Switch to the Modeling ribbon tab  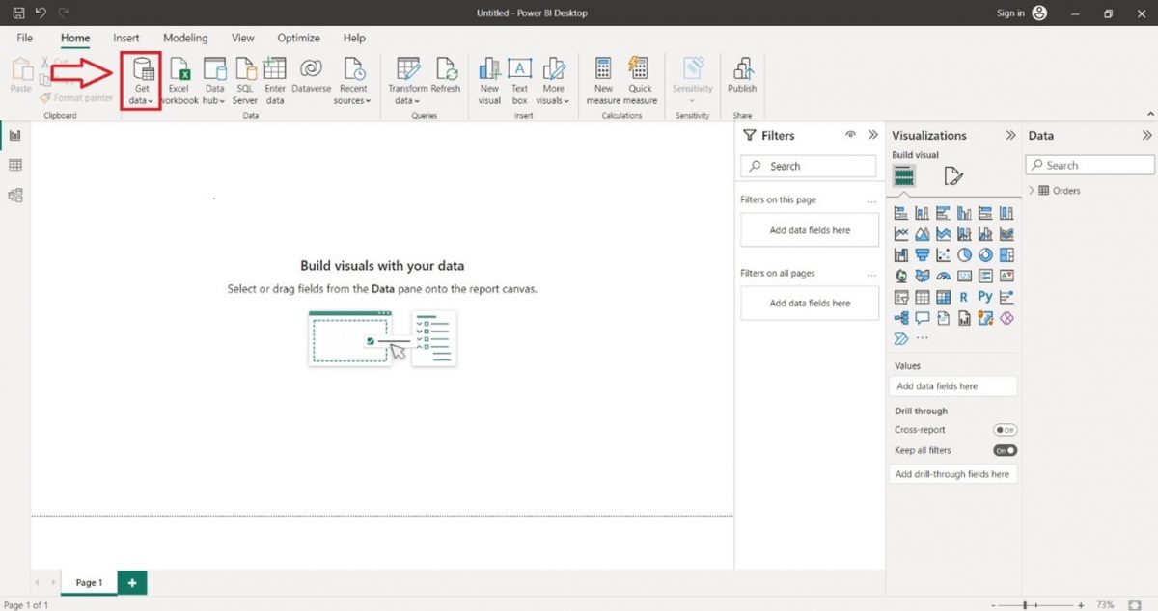(x=185, y=38)
